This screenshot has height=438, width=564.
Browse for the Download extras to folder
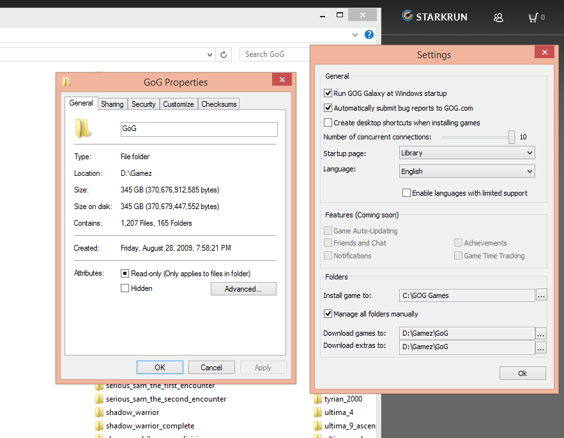(x=540, y=347)
